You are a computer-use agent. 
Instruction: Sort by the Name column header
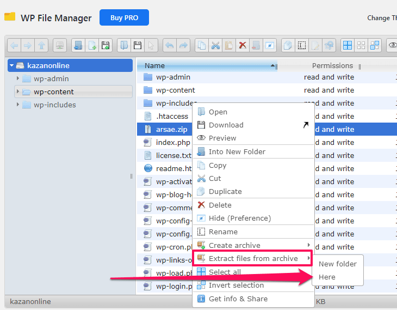pyautogui.click(x=207, y=66)
